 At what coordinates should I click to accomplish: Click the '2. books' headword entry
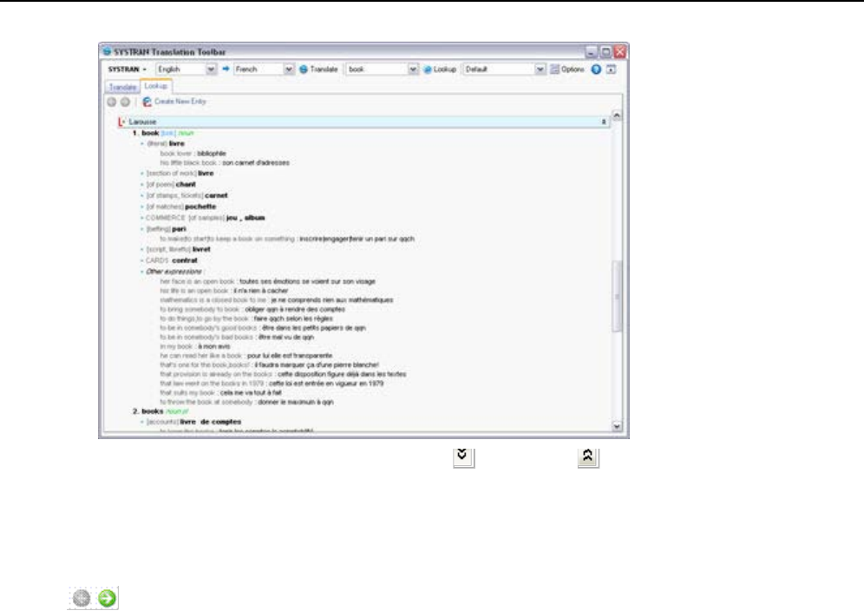pos(160,411)
